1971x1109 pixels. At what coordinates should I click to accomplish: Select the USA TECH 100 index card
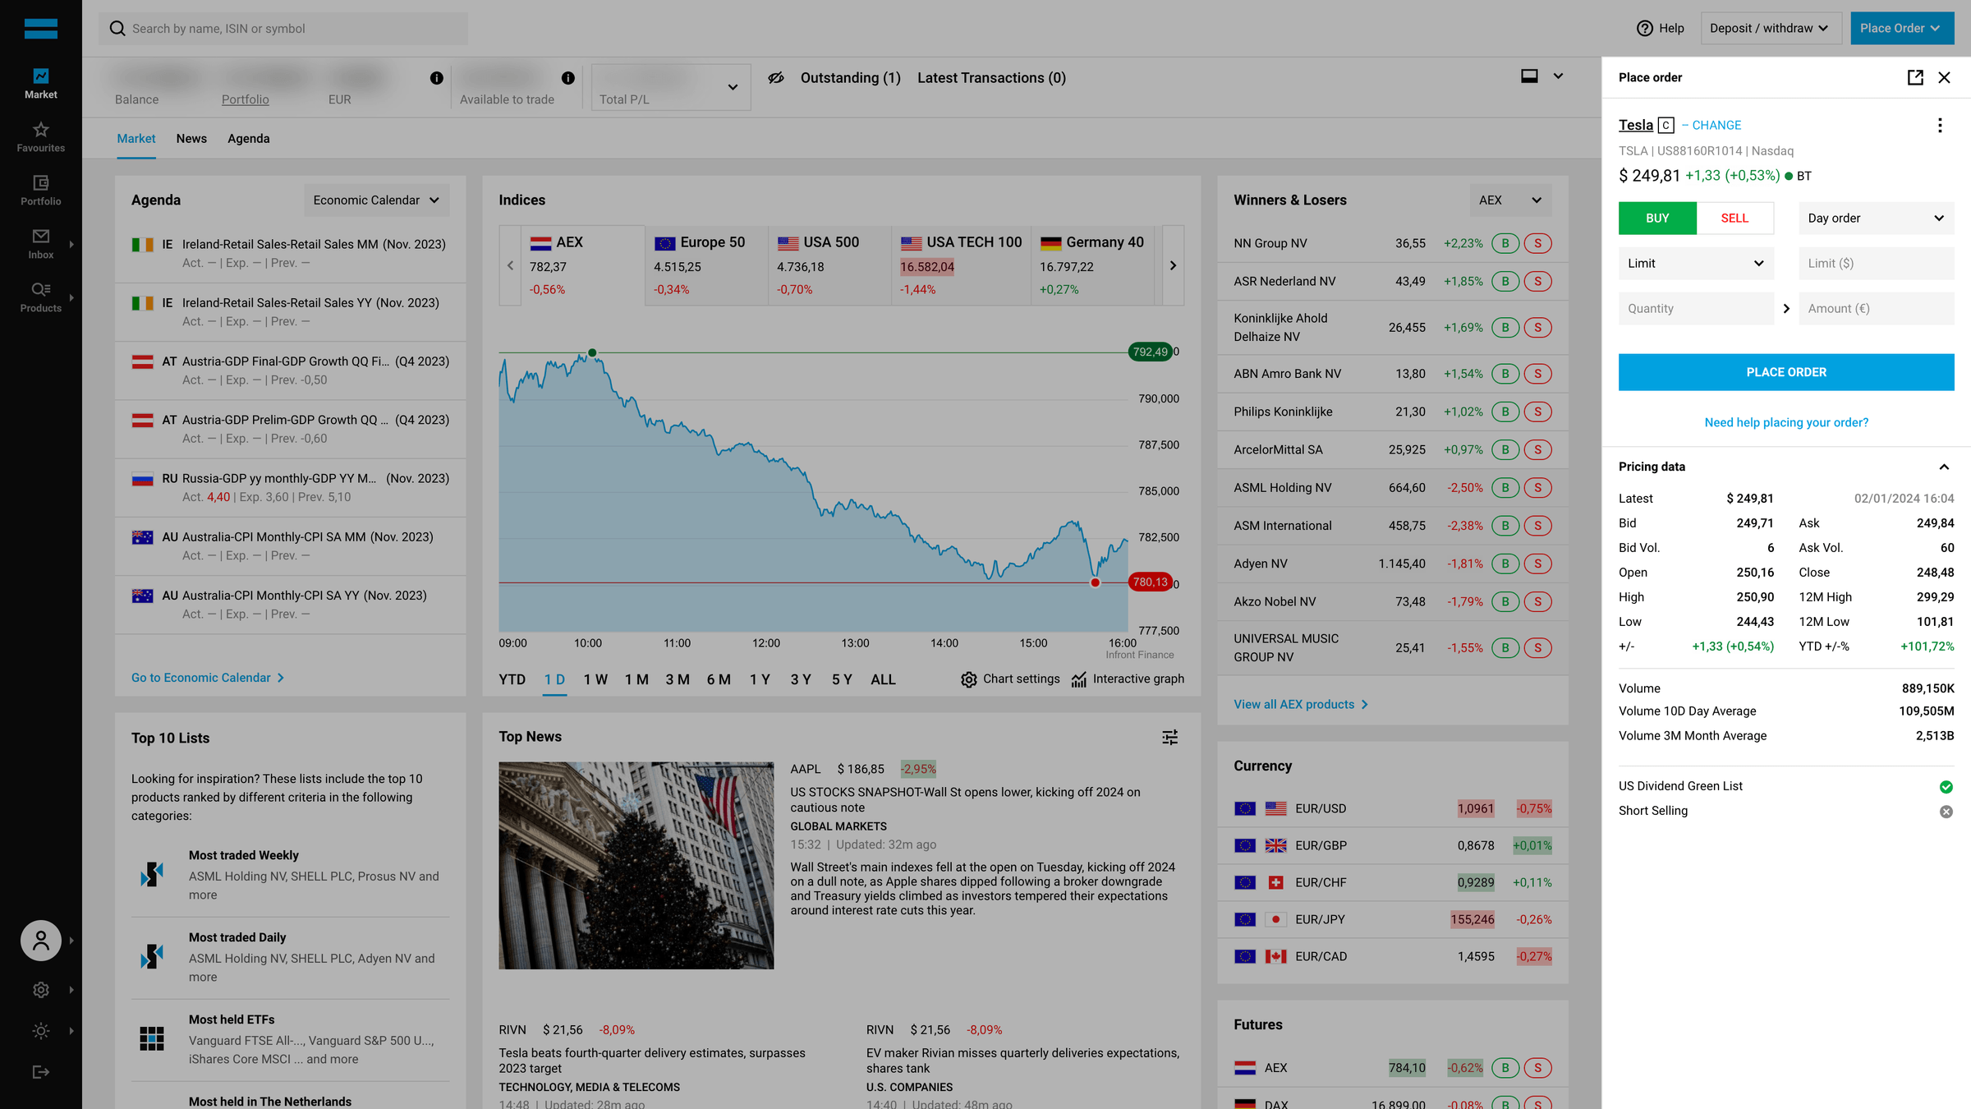click(x=961, y=265)
